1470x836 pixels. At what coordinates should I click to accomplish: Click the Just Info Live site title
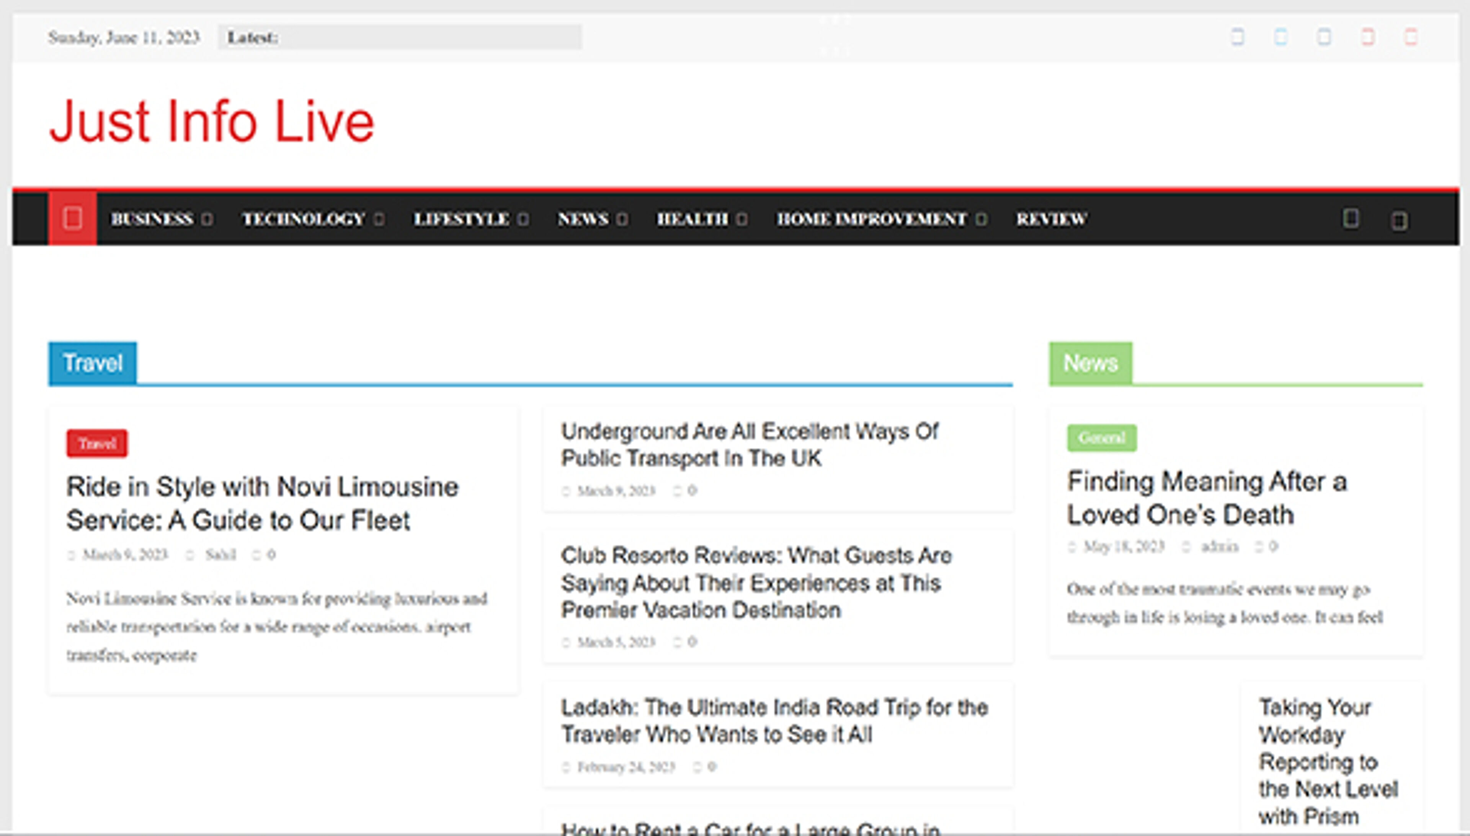click(211, 122)
